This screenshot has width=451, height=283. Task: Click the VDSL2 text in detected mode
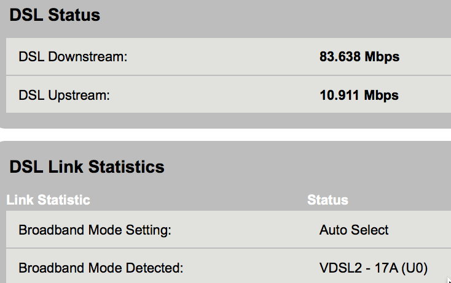pos(339,268)
